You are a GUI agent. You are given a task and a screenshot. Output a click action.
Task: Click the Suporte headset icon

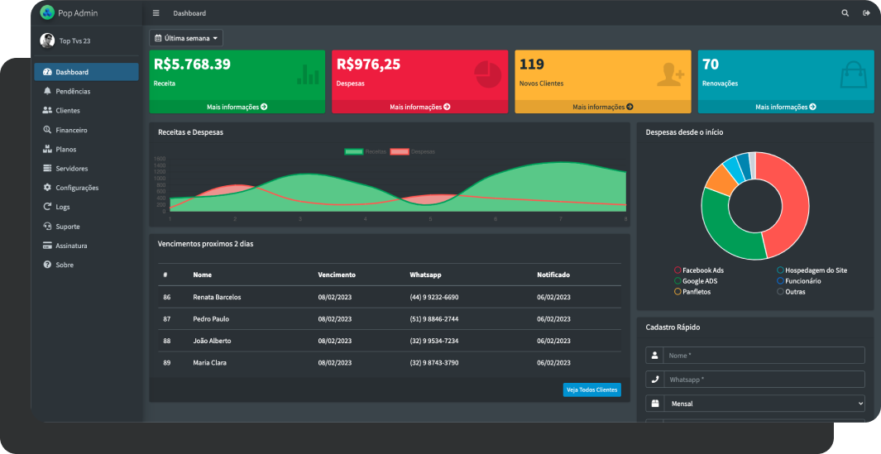47,227
